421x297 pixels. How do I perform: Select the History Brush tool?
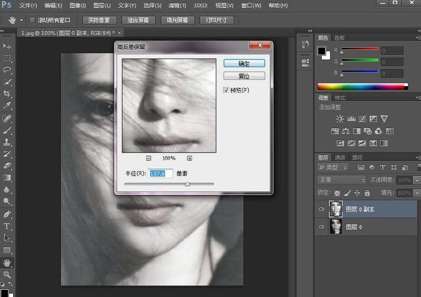pyautogui.click(x=7, y=154)
